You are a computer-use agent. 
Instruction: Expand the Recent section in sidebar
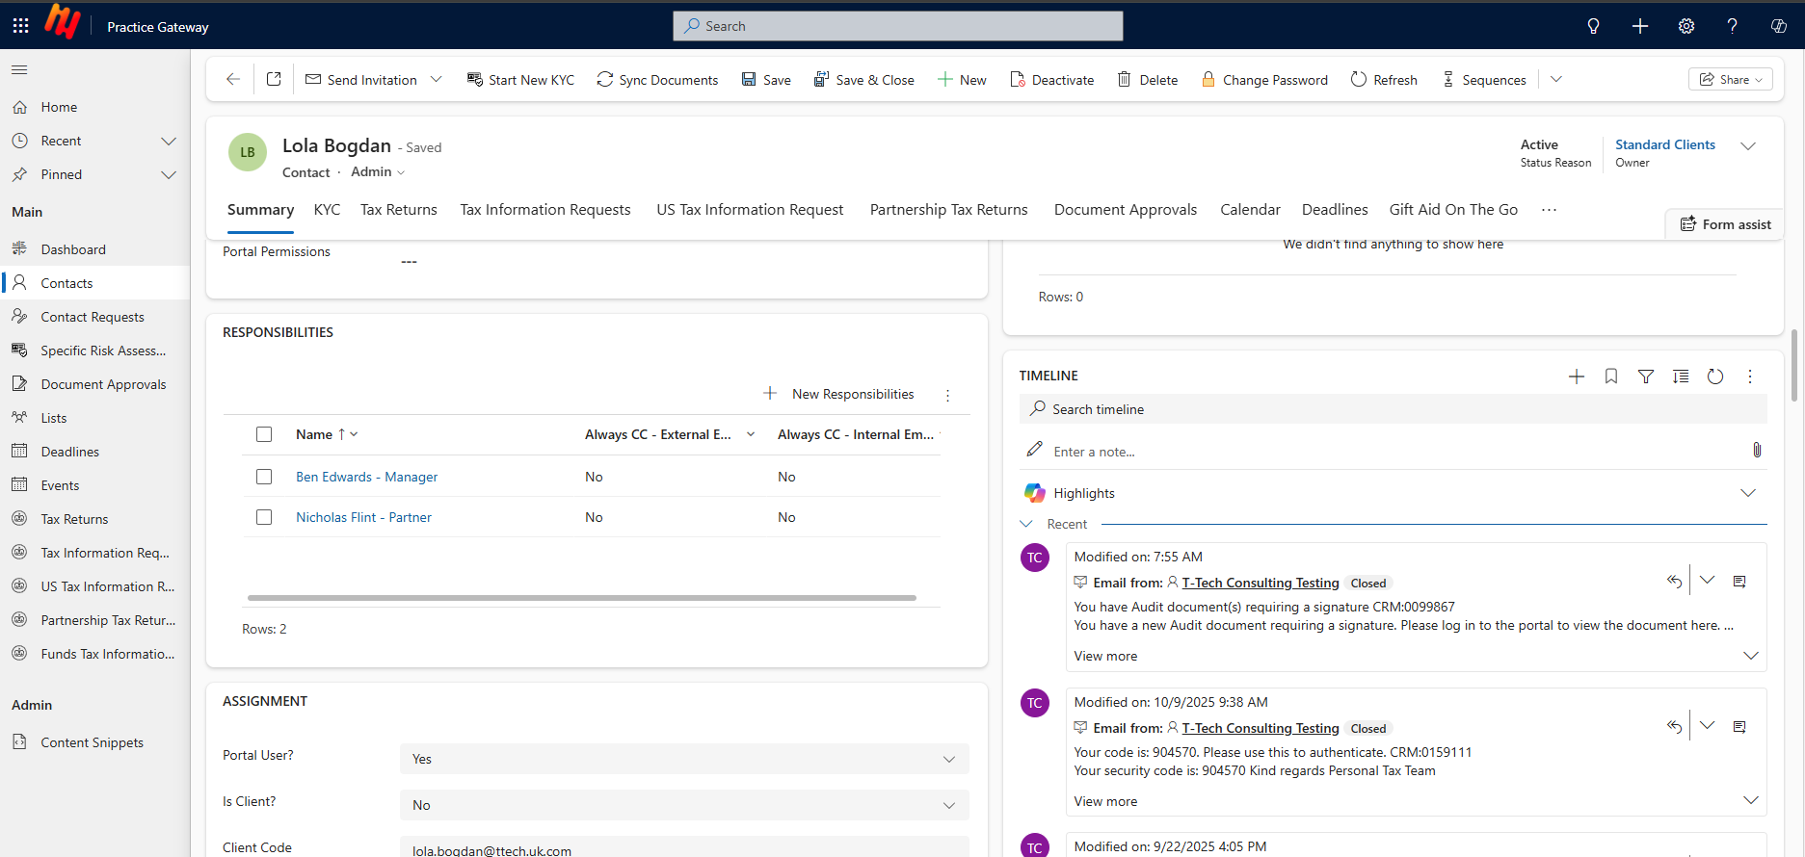click(169, 141)
